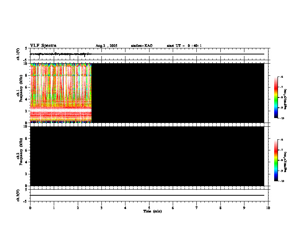Viewport: 302px width, 233px height.
Task: Click the log(PSD) unit label beside ch.1 color bar
Action: pyautogui.click(x=286, y=99)
